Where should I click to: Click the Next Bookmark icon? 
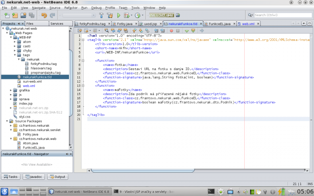141,30
